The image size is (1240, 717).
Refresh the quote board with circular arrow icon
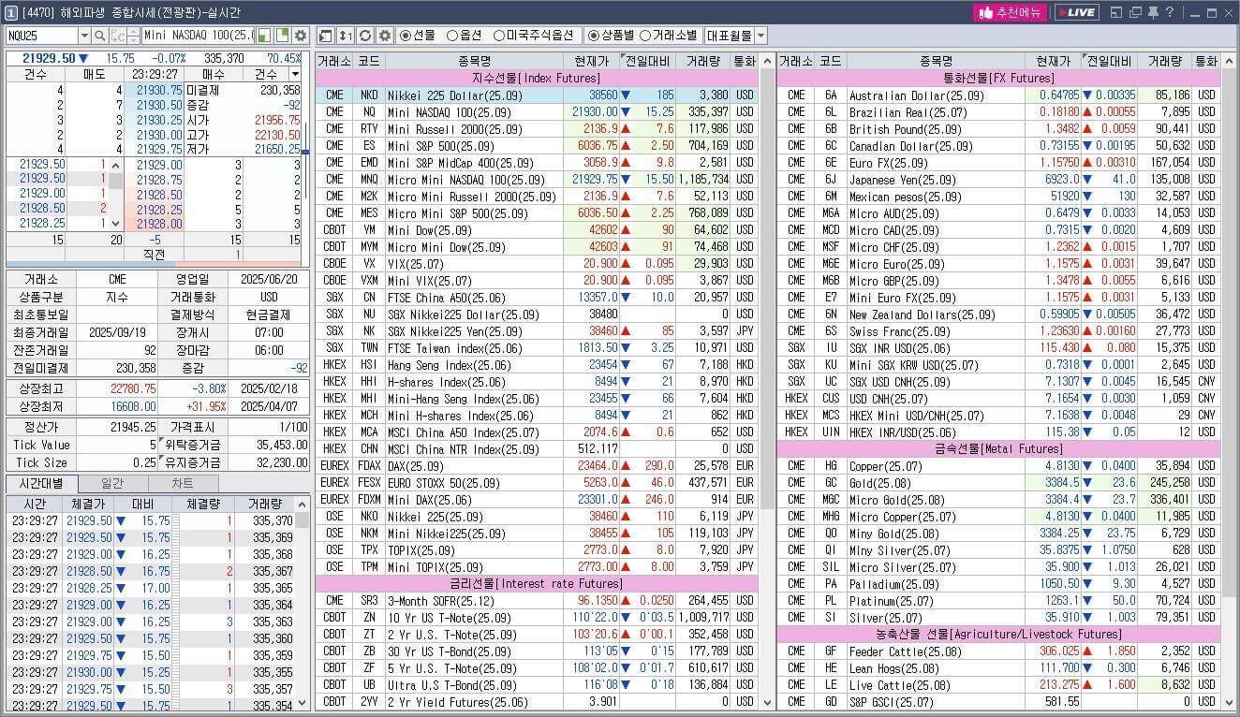[365, 36]
